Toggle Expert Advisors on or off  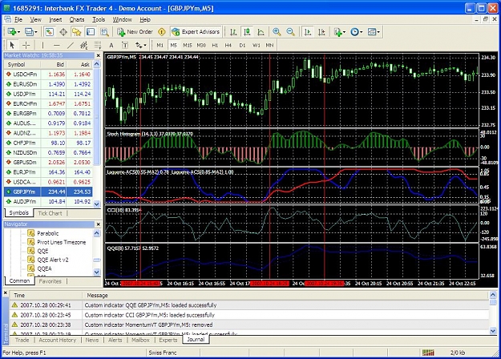tap(196, 31)
